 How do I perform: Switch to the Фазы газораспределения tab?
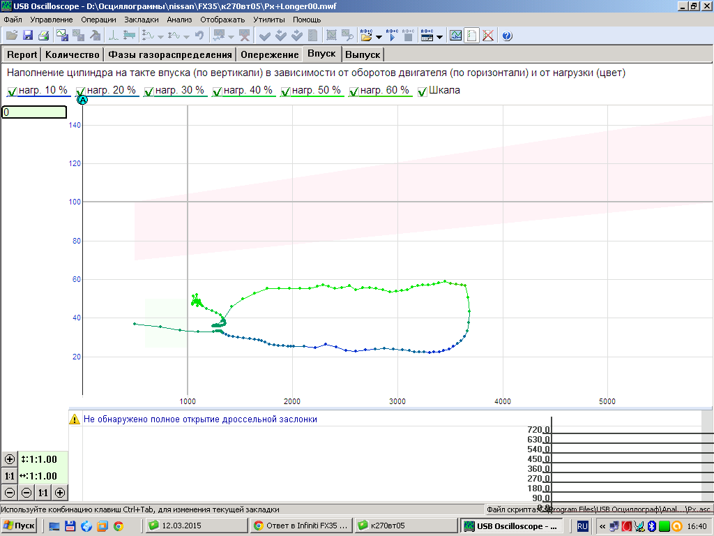(170, 54)
